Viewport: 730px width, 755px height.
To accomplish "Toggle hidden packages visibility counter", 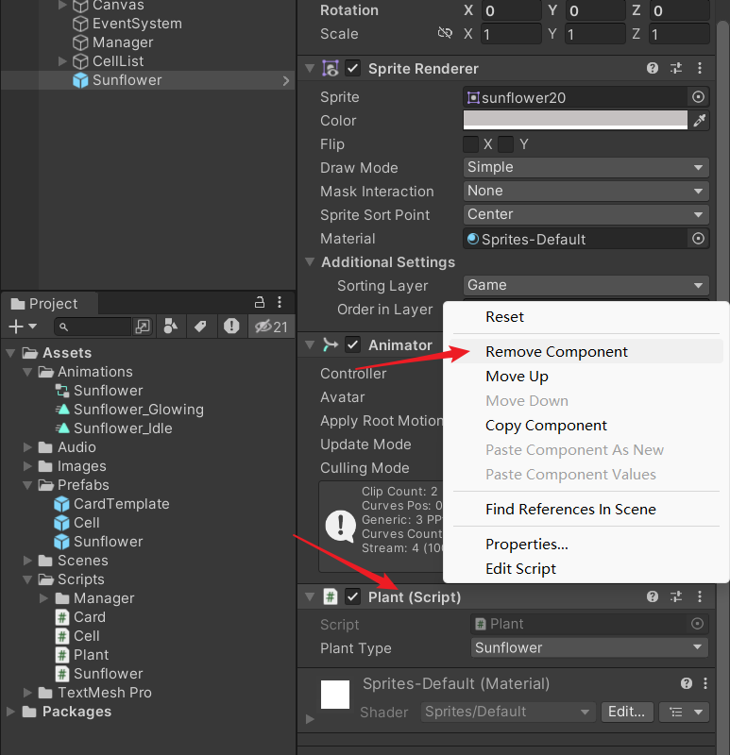I will coord(270,327).
